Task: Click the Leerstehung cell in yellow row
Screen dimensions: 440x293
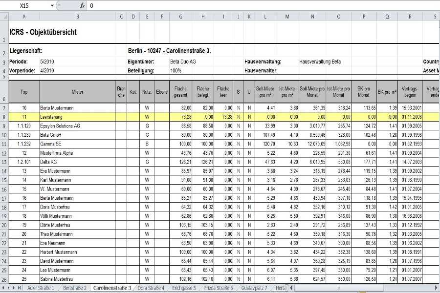Action: coord(77,117)
